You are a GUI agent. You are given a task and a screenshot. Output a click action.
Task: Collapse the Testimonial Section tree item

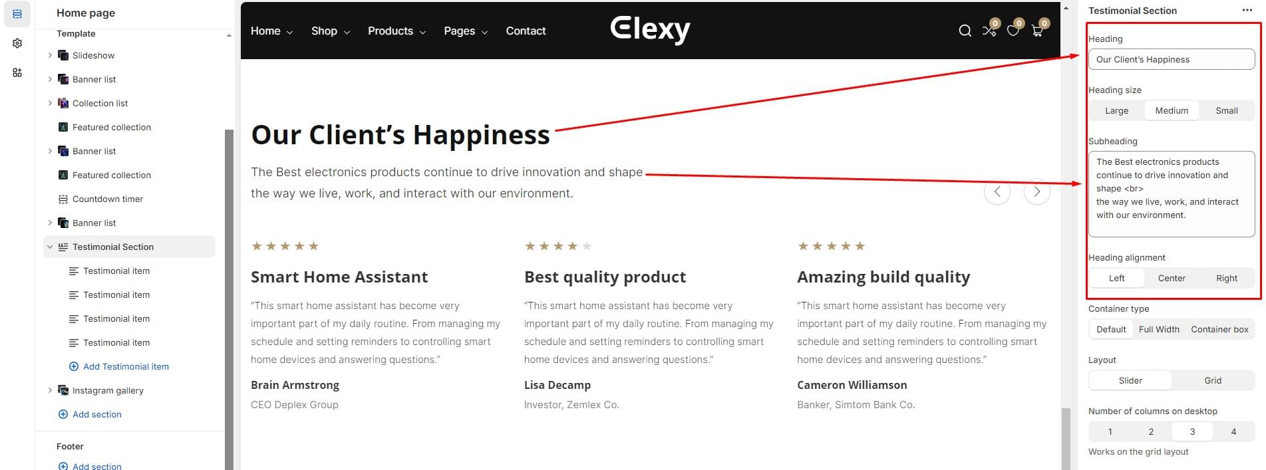pos(50,247)
